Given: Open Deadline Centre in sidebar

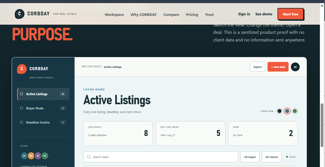Looking at the screenshot, I should (43, 122).
